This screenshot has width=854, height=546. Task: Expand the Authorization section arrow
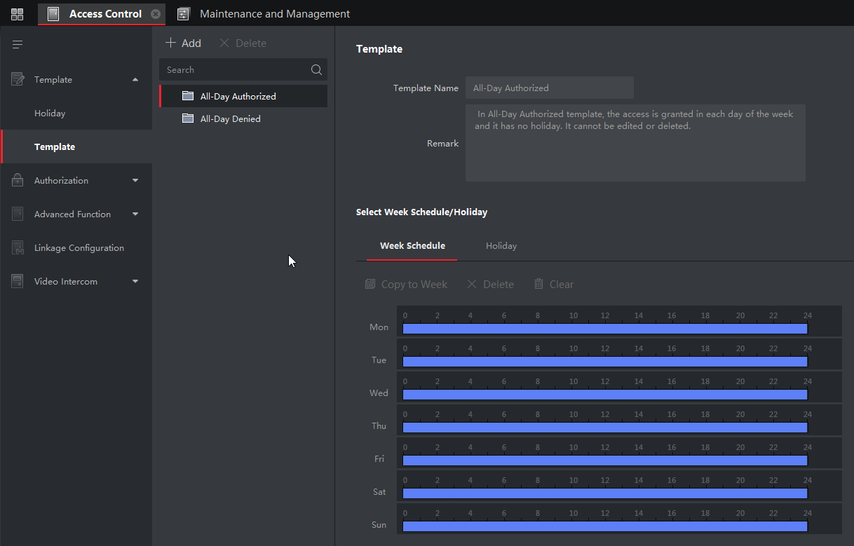pos(135,181)
